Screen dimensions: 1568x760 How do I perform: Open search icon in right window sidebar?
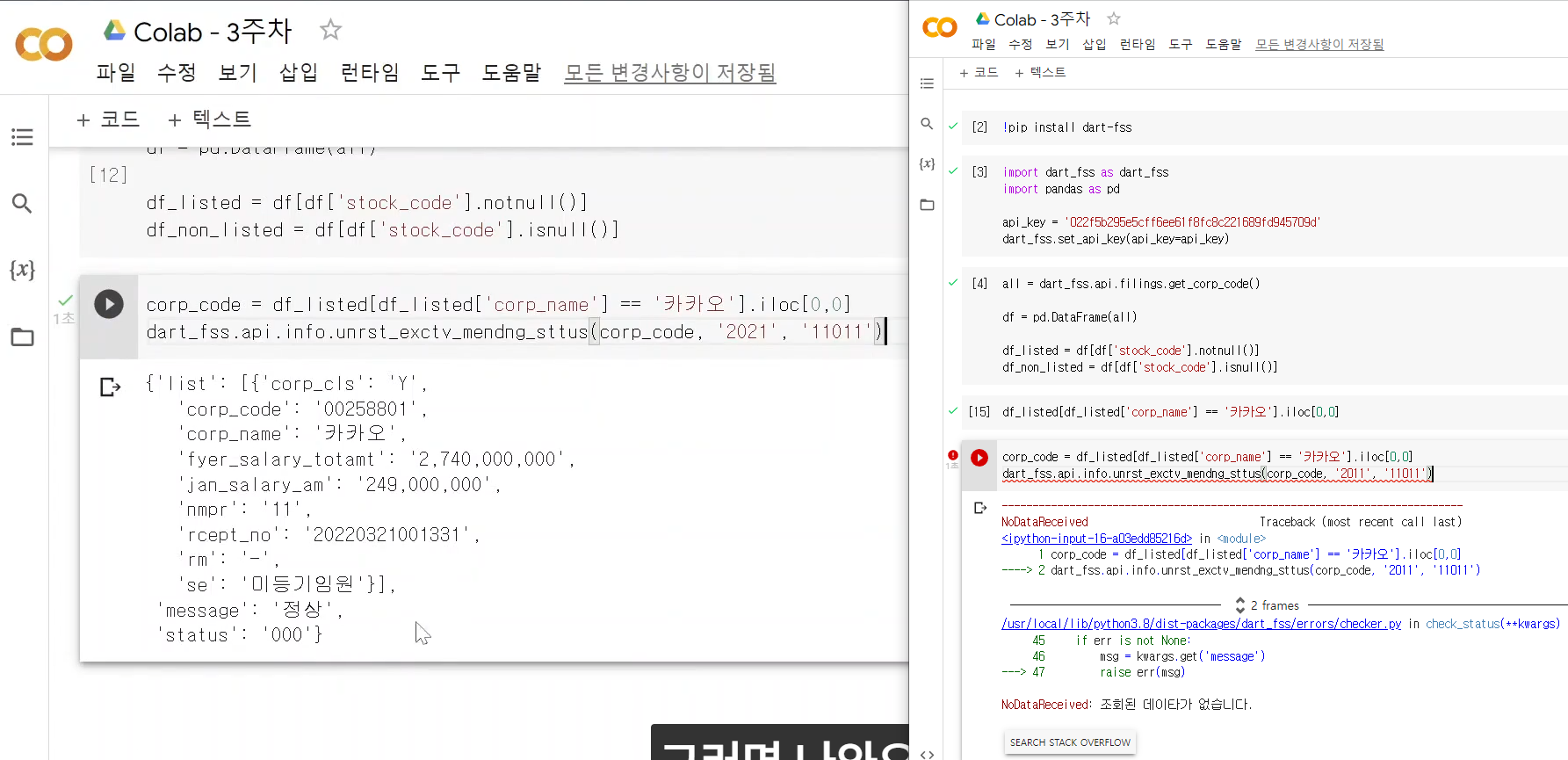coord(927,124)
